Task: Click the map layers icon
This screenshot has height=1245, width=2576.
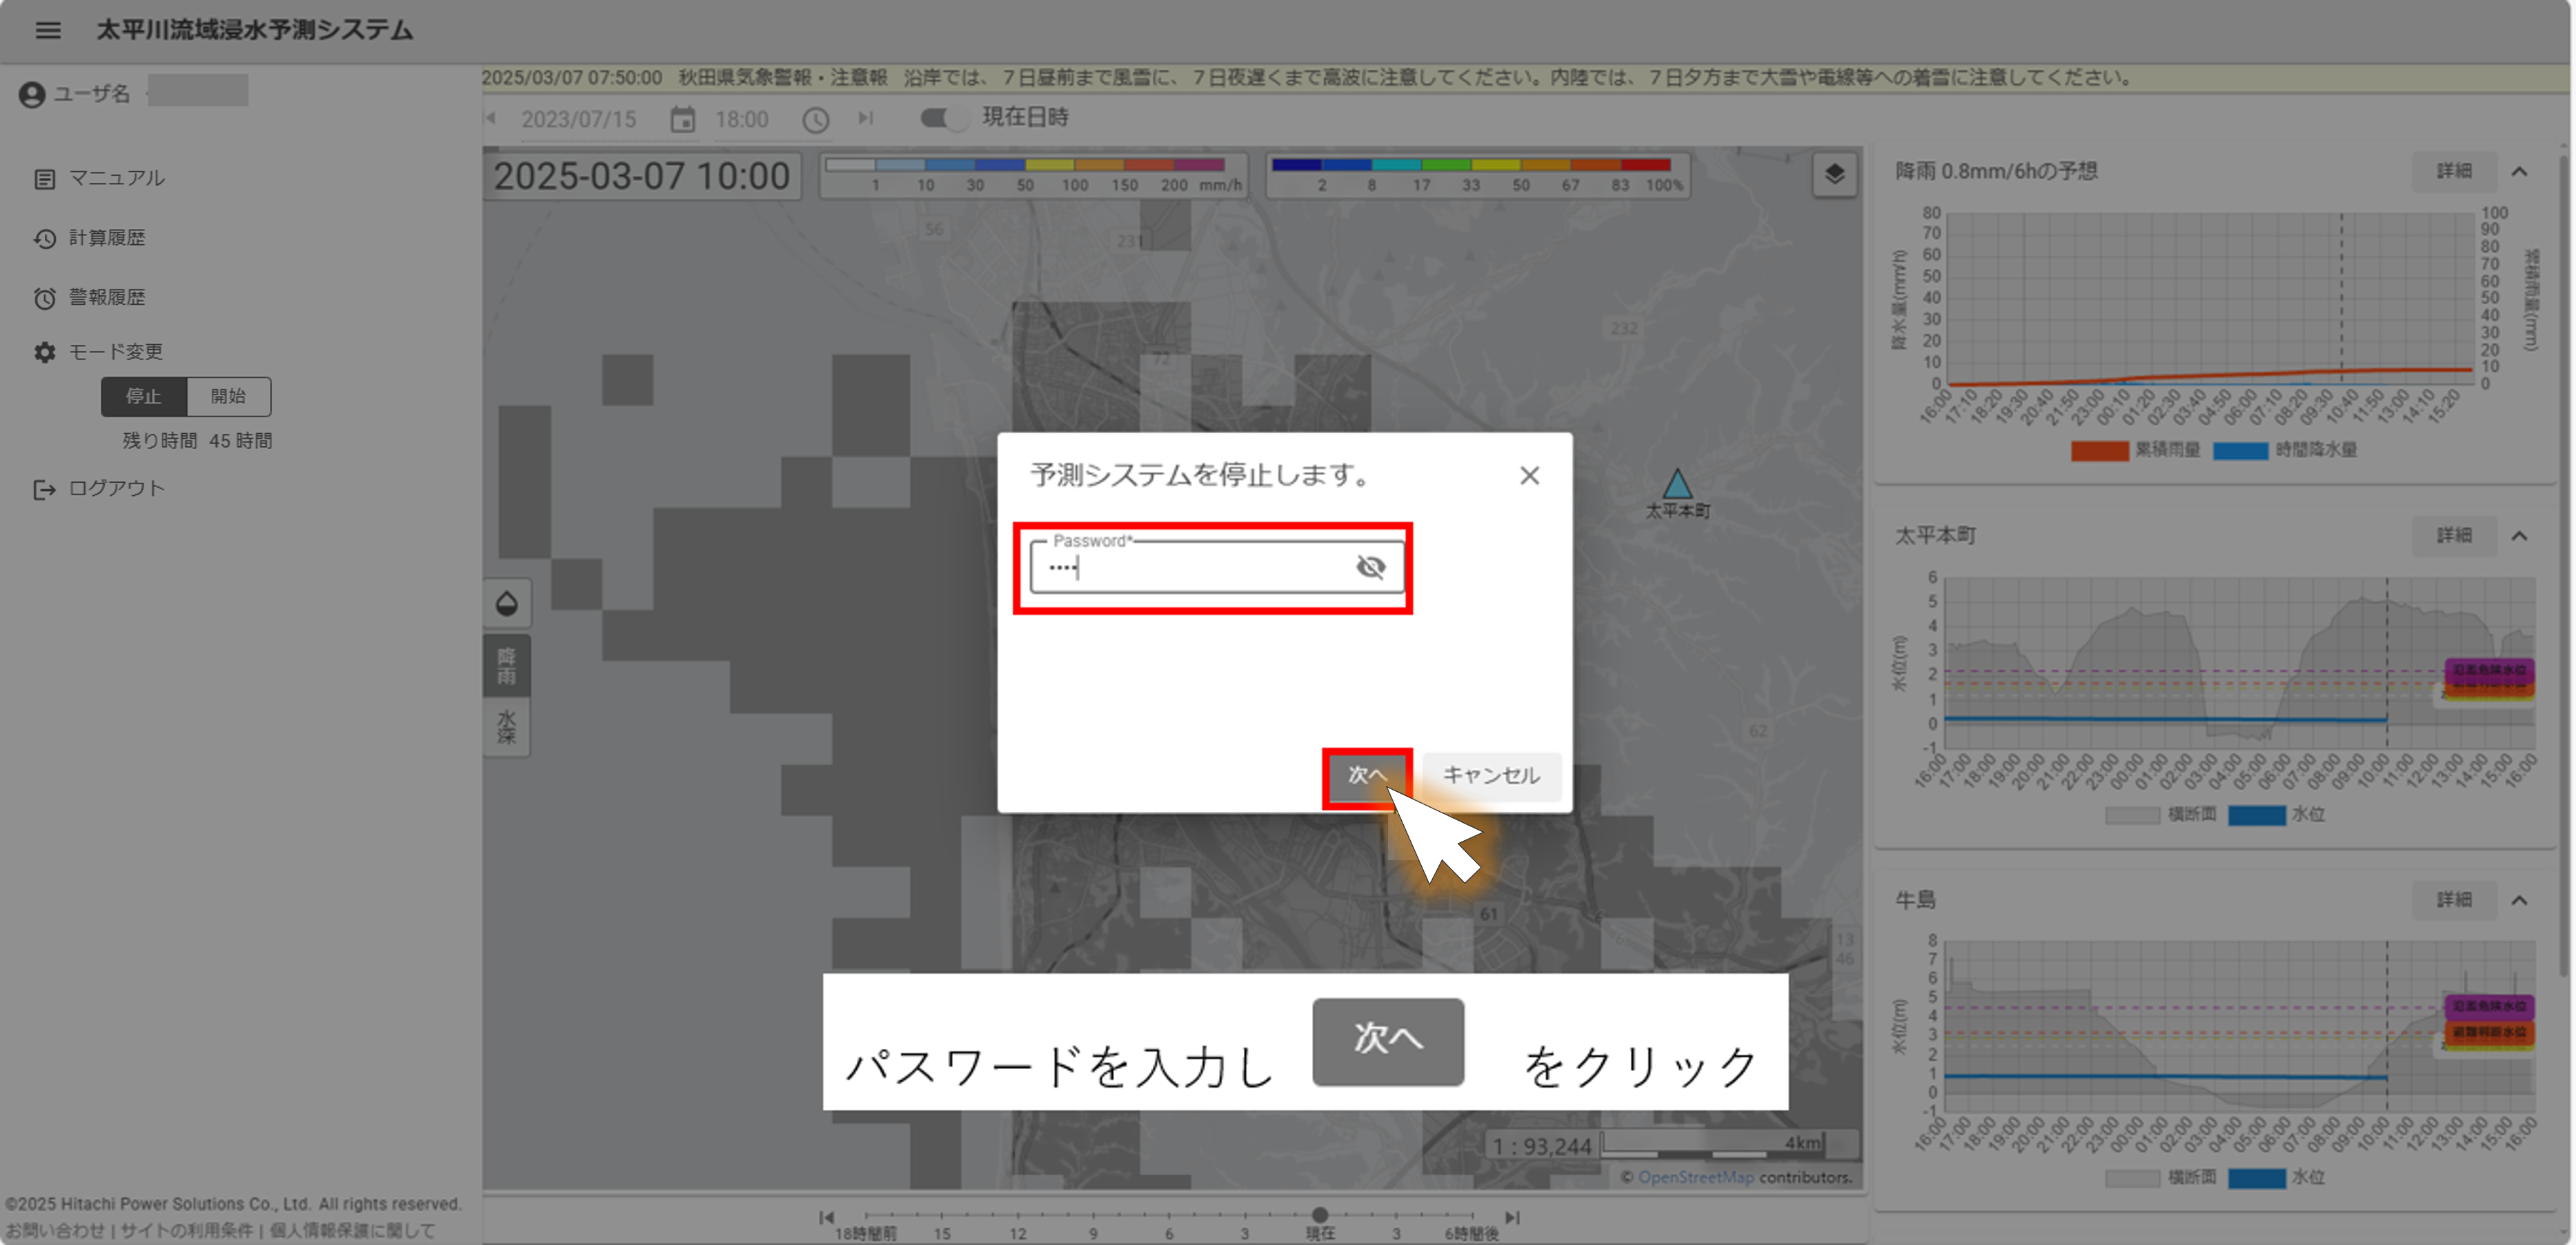Action: 1834,174
